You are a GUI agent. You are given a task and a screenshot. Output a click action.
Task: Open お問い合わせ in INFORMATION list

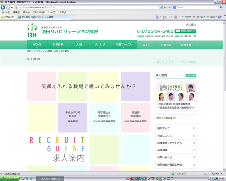click(x=176, y=157)
